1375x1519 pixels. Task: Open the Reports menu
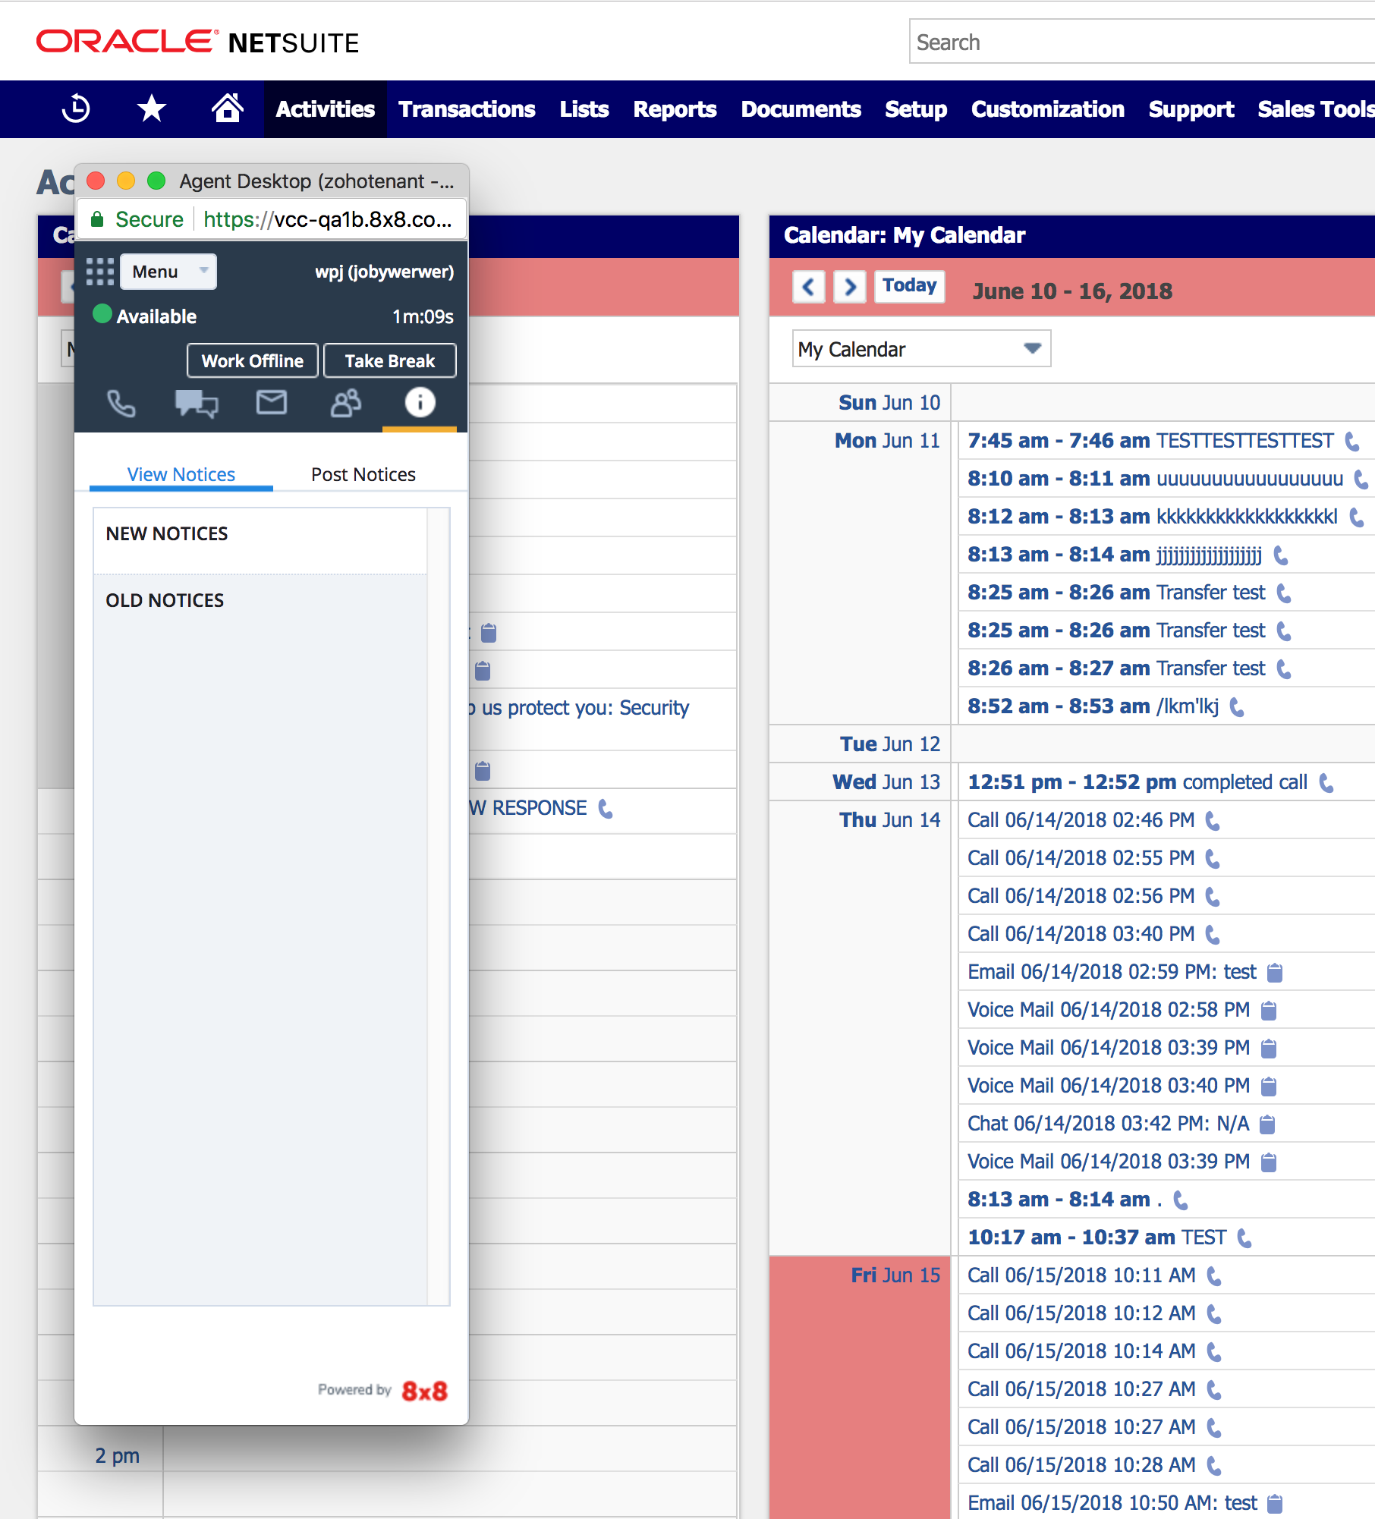tap(675, 109)
